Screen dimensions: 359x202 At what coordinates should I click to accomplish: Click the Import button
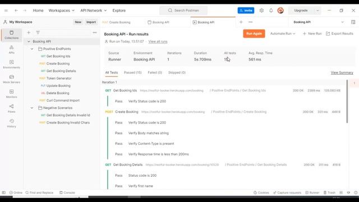[x=91, y=22]
